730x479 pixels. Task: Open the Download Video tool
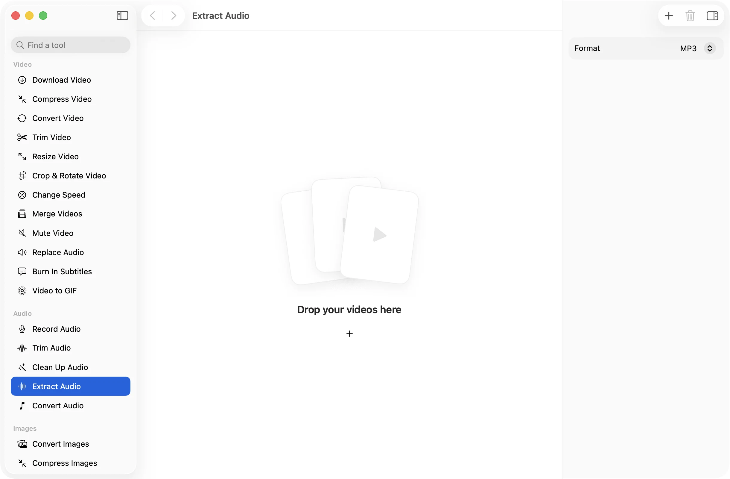(x=71, y=80)
